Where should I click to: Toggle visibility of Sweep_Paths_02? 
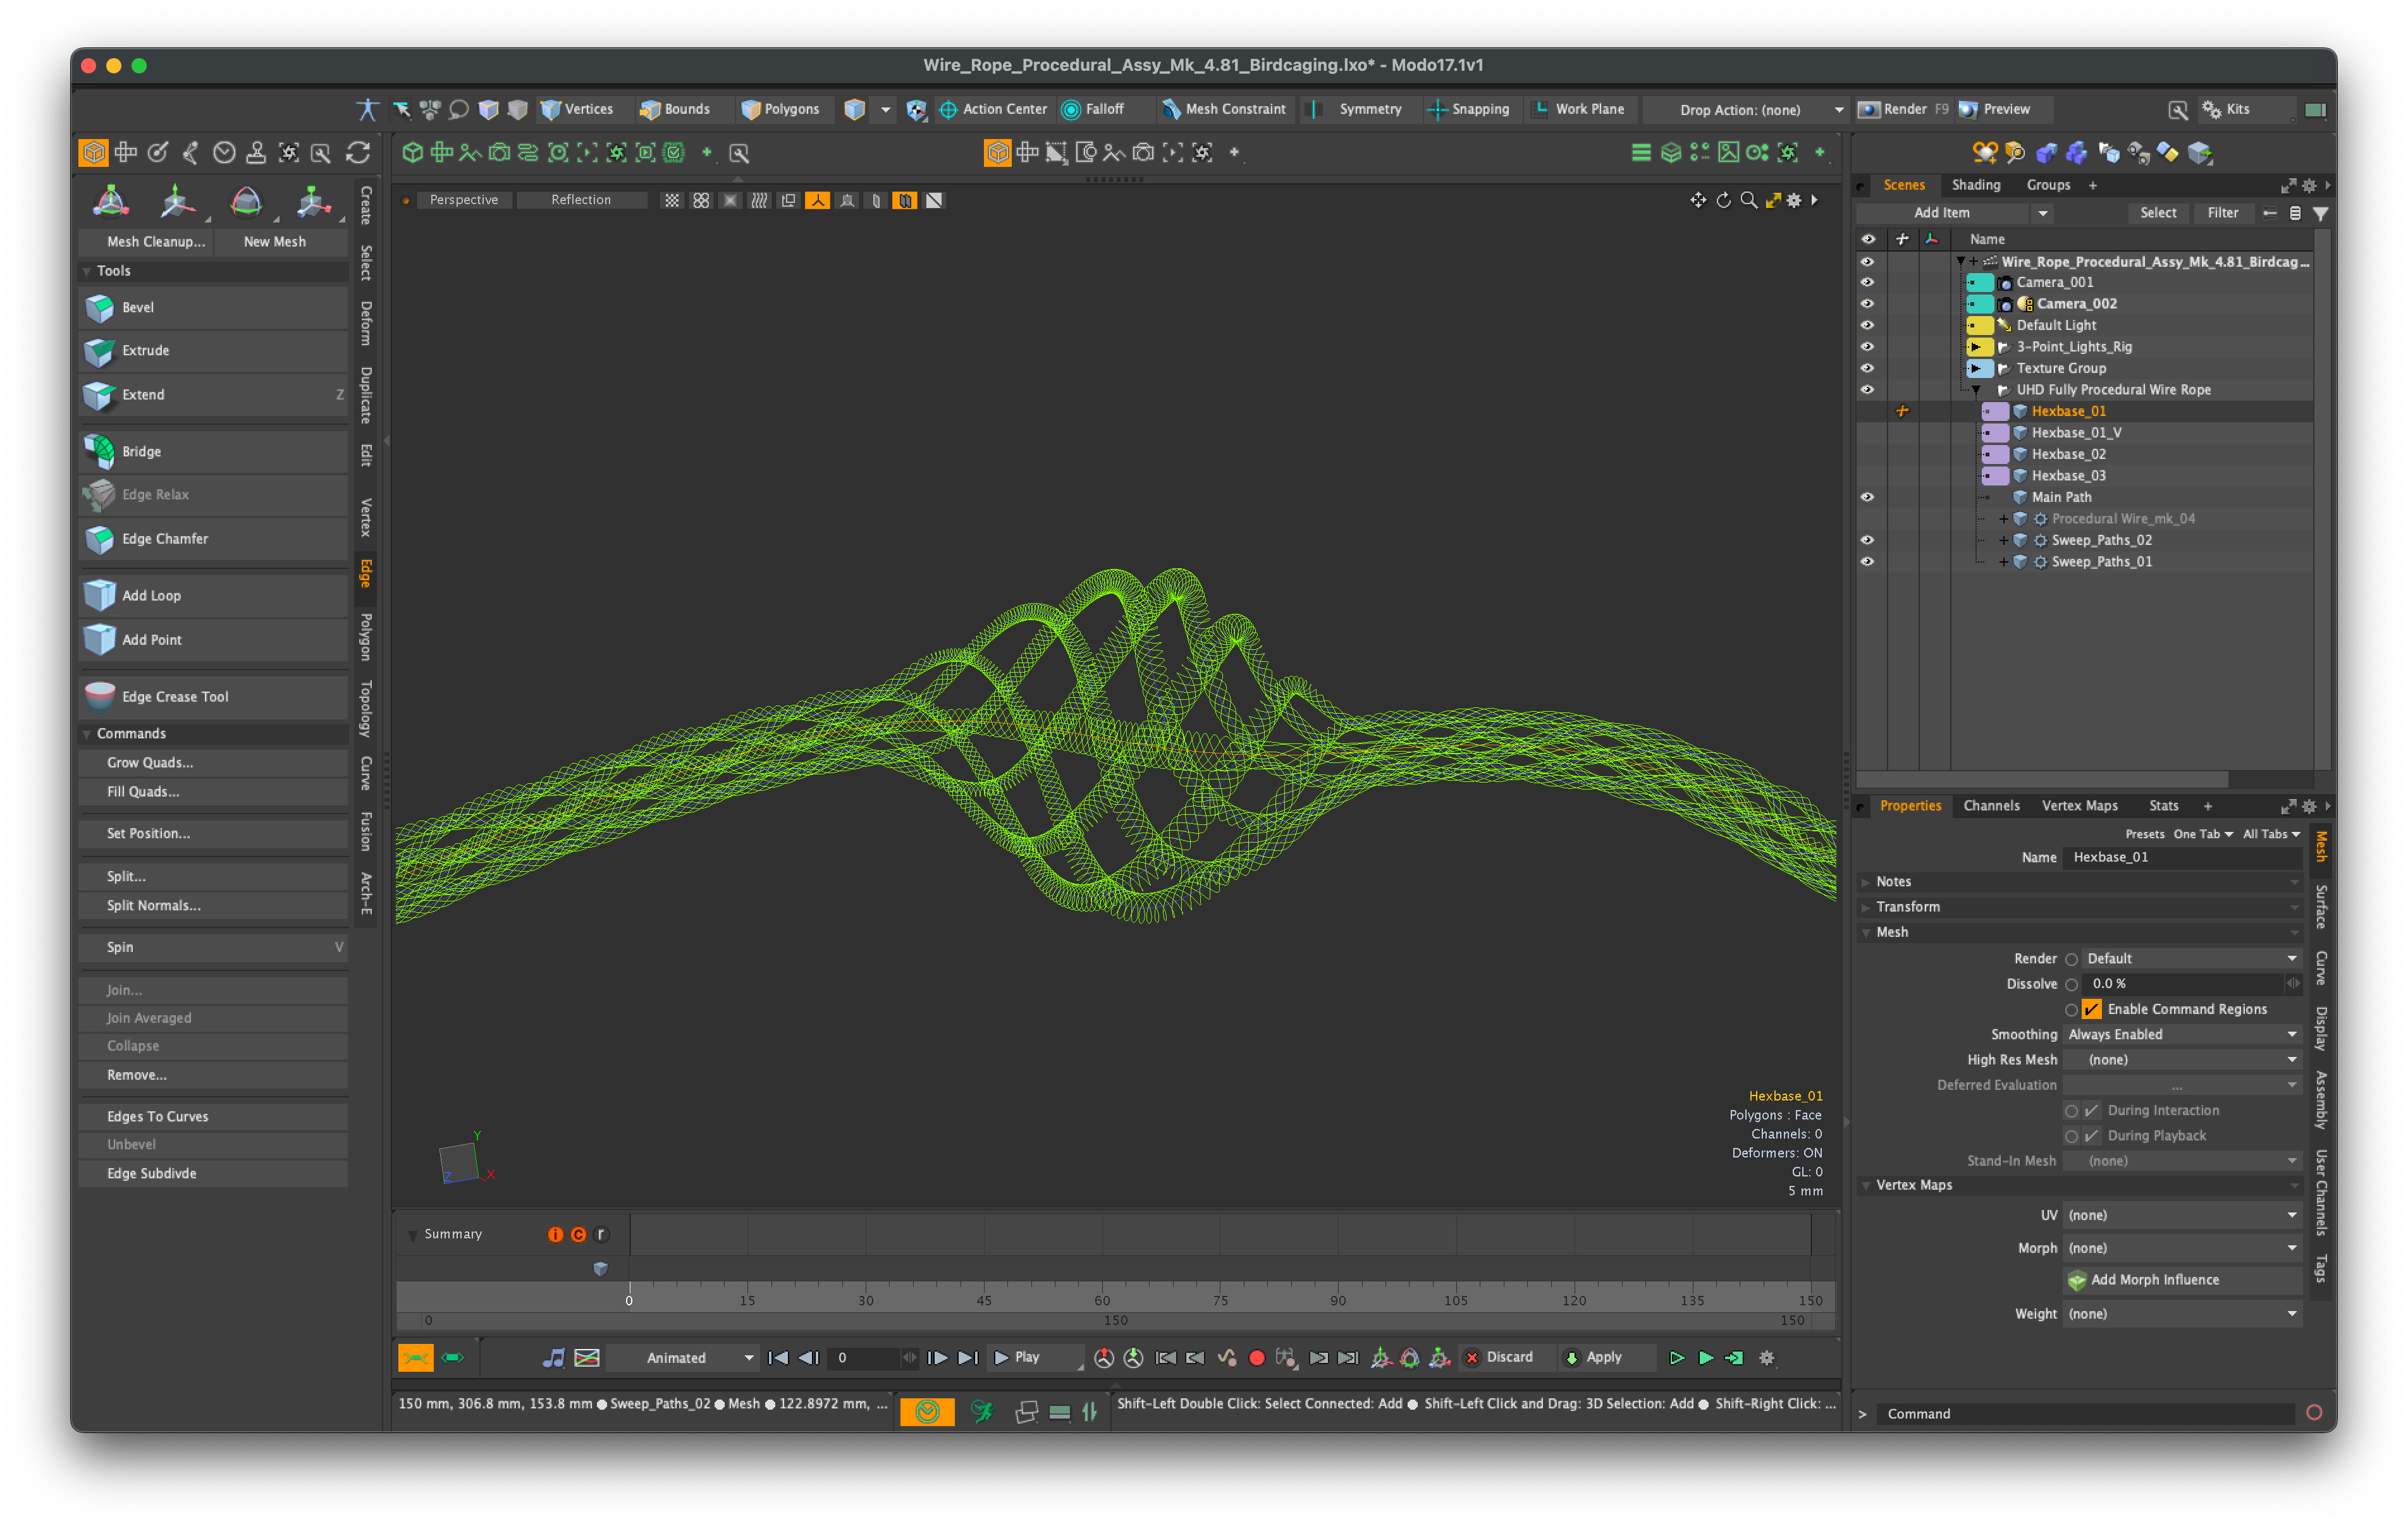(x=1867, y=540)
